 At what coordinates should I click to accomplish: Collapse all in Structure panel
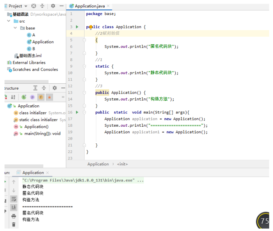[x=44, y=88]
